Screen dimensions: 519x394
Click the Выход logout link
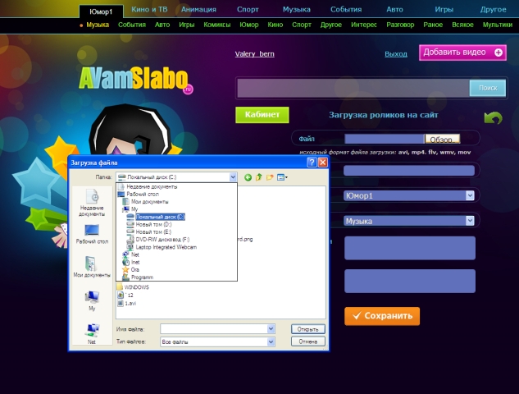point(395,54)
